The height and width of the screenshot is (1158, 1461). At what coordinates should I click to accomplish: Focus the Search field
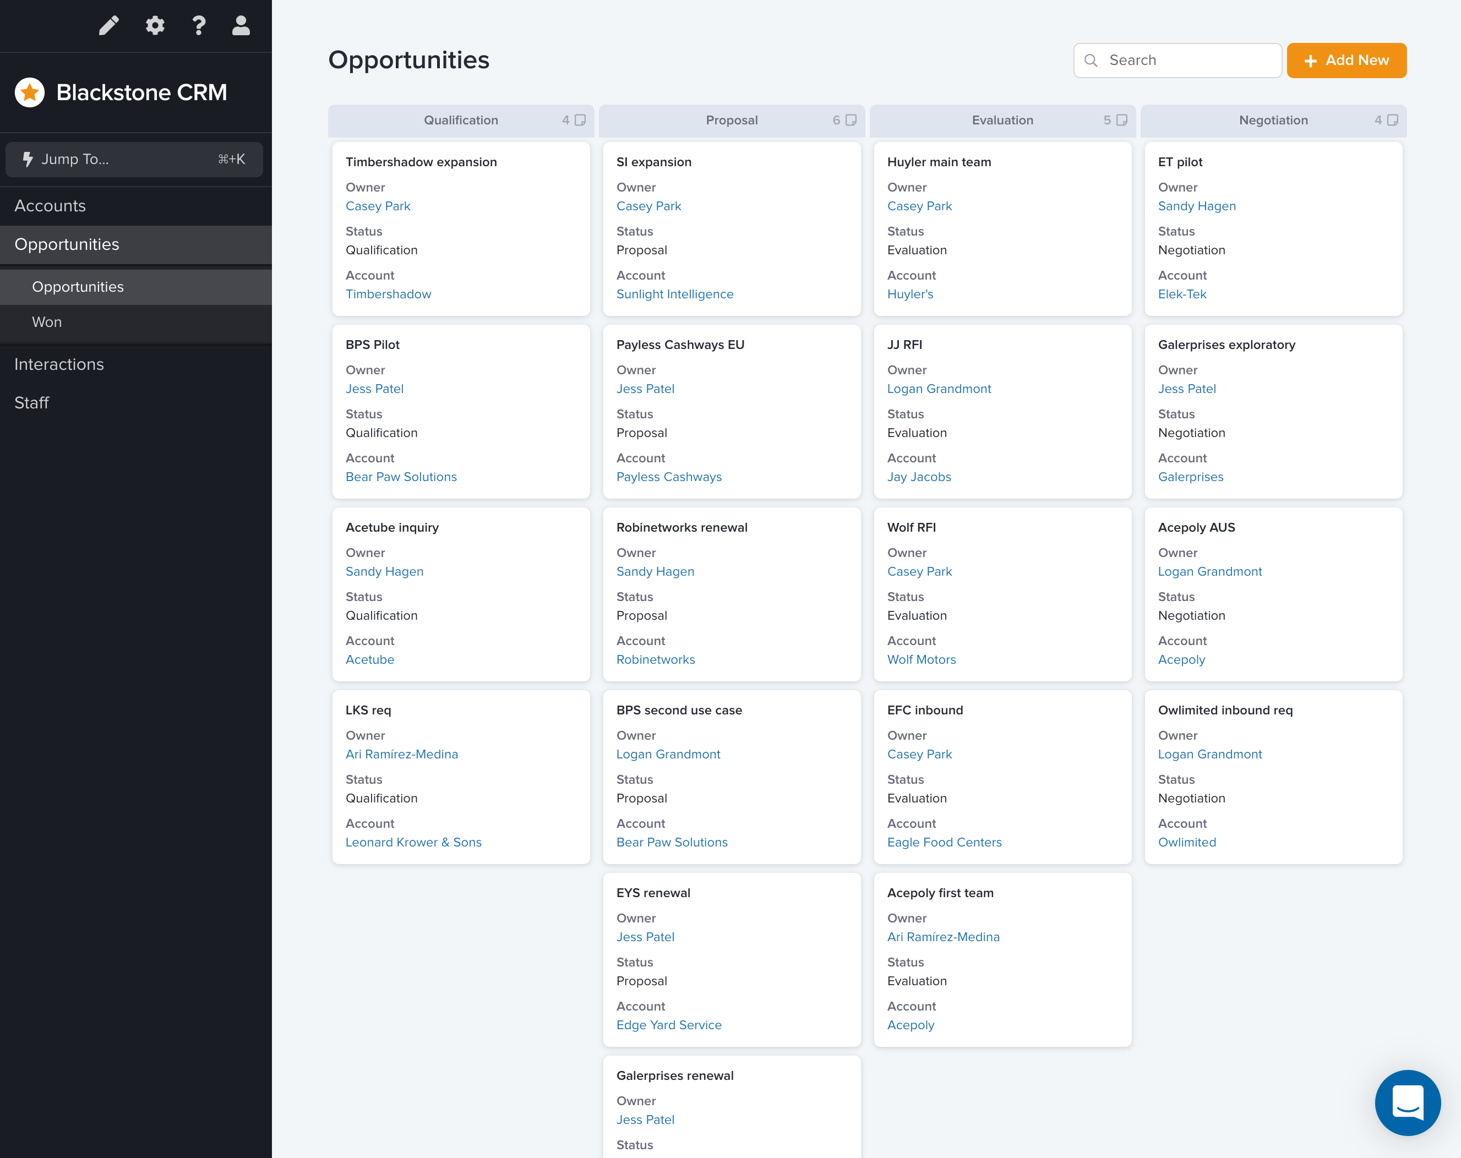click(x=1177, y=61)
